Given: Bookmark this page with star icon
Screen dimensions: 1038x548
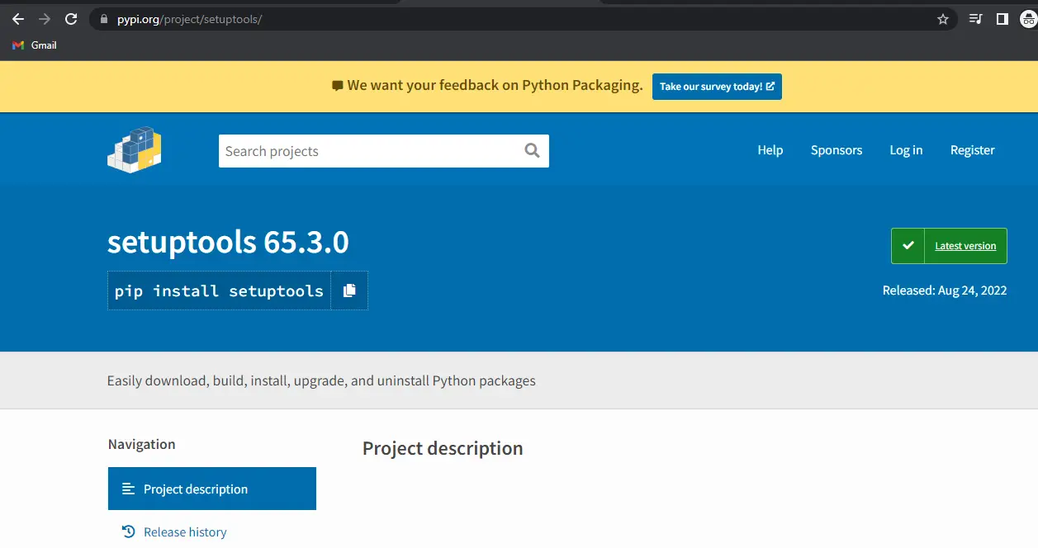Looking at the screenshot, I should (943, 19).
